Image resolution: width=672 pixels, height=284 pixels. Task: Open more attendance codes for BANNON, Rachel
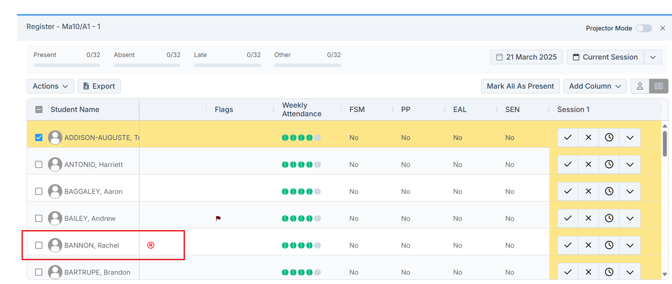point(630,245)
